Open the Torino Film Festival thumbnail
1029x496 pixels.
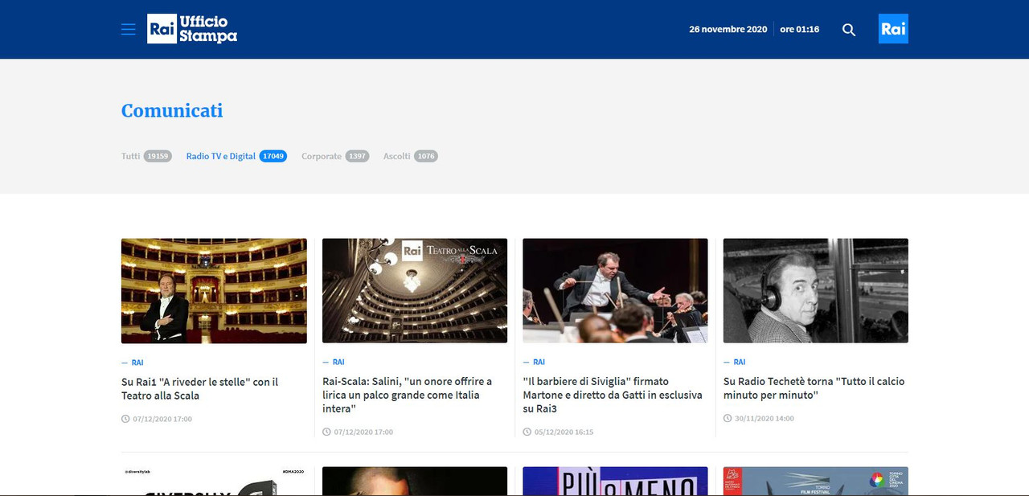tap(816, 481)
